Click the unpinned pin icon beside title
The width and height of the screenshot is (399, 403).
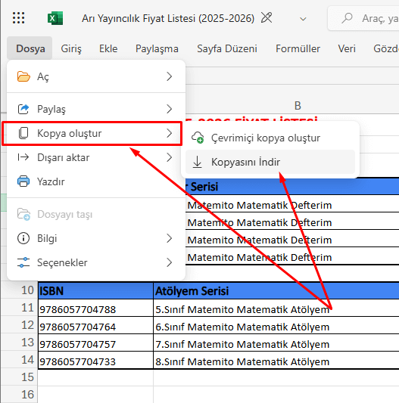(x=267, y=17)
